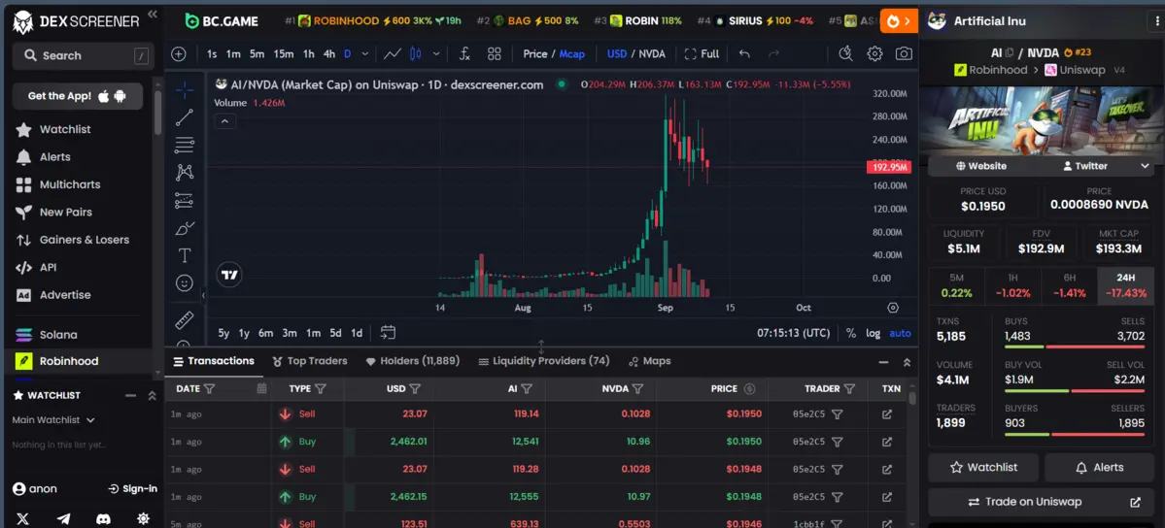Set chart interval to 4h

pos(329,53)
